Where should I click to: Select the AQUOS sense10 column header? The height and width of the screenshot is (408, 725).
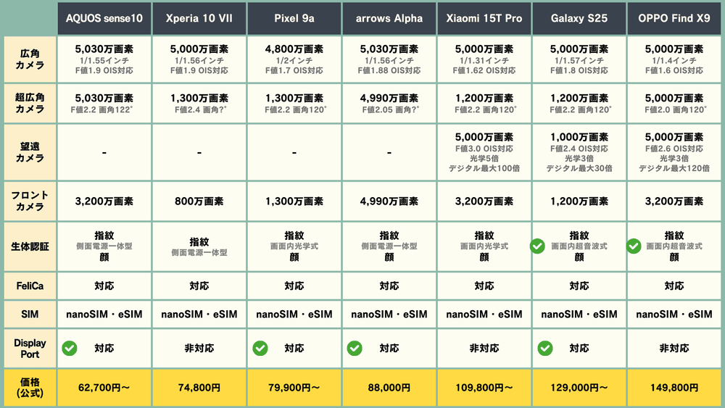pos(104,18)
